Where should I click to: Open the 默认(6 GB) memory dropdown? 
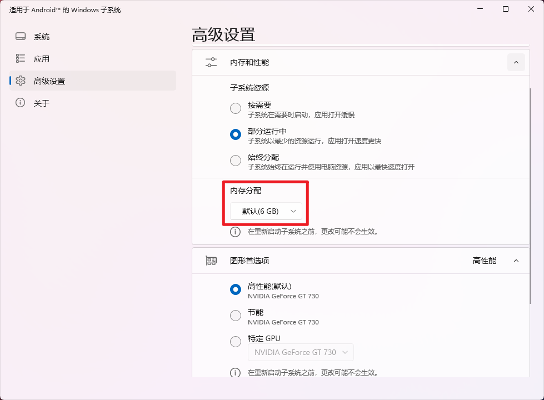click(x=267, y=211)
